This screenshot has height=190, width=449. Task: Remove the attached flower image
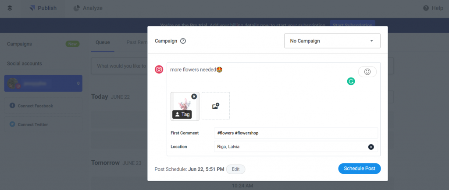click(194, 97)
